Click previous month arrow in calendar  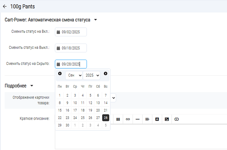click(60, 74)
